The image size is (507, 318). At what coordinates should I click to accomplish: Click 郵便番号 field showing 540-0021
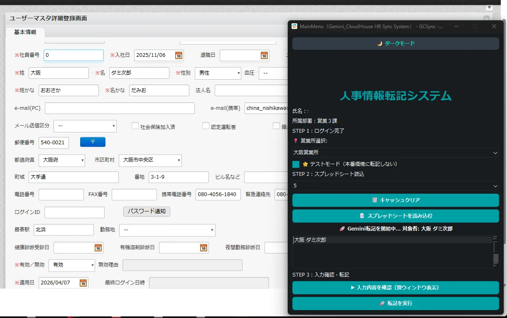click(54, 143)
